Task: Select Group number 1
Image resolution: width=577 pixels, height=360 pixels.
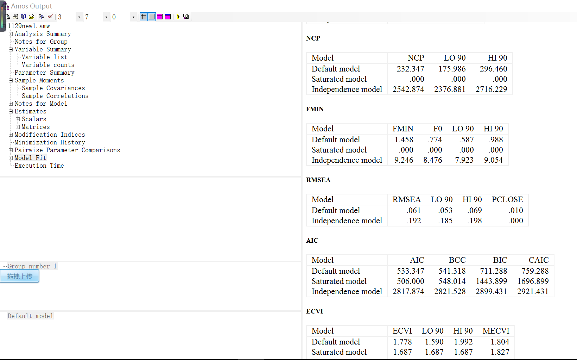Action: pos(32,266)
